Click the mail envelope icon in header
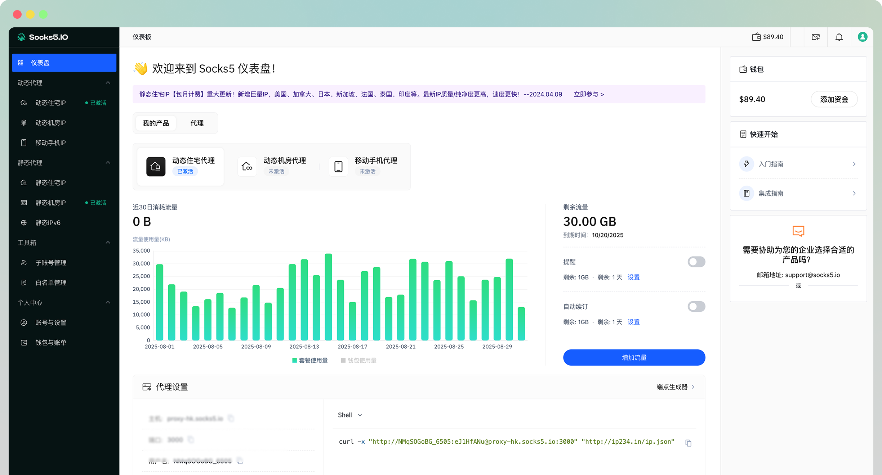Image resolution: width=882 pixels, height=475 pixels. (816, 37)
